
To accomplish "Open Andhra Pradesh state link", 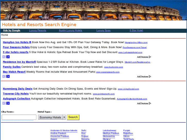I will coord(58,133).
